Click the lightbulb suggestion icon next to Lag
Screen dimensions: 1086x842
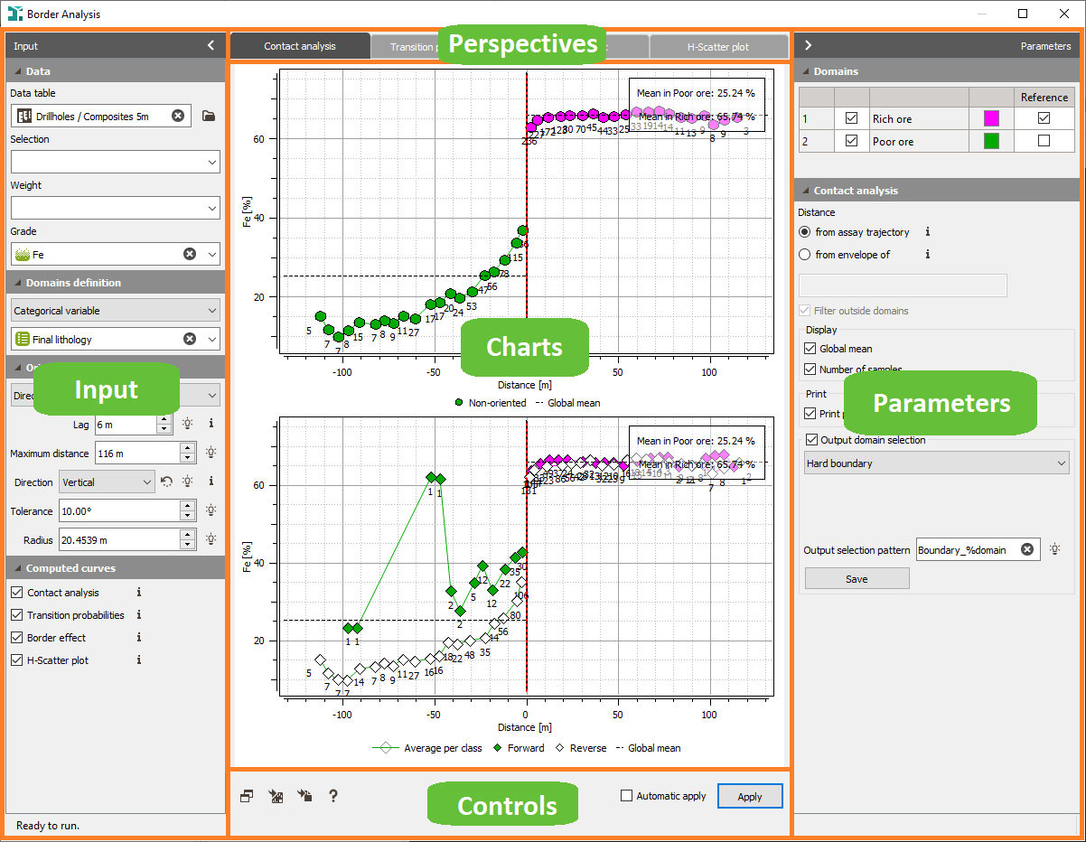185,425
